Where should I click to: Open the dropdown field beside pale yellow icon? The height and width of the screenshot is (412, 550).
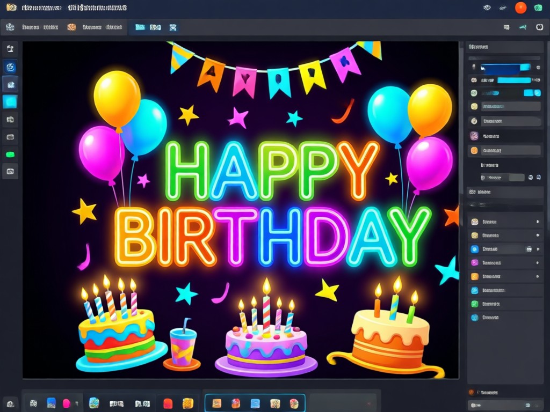pyautogui.click(x=511, y=107)
